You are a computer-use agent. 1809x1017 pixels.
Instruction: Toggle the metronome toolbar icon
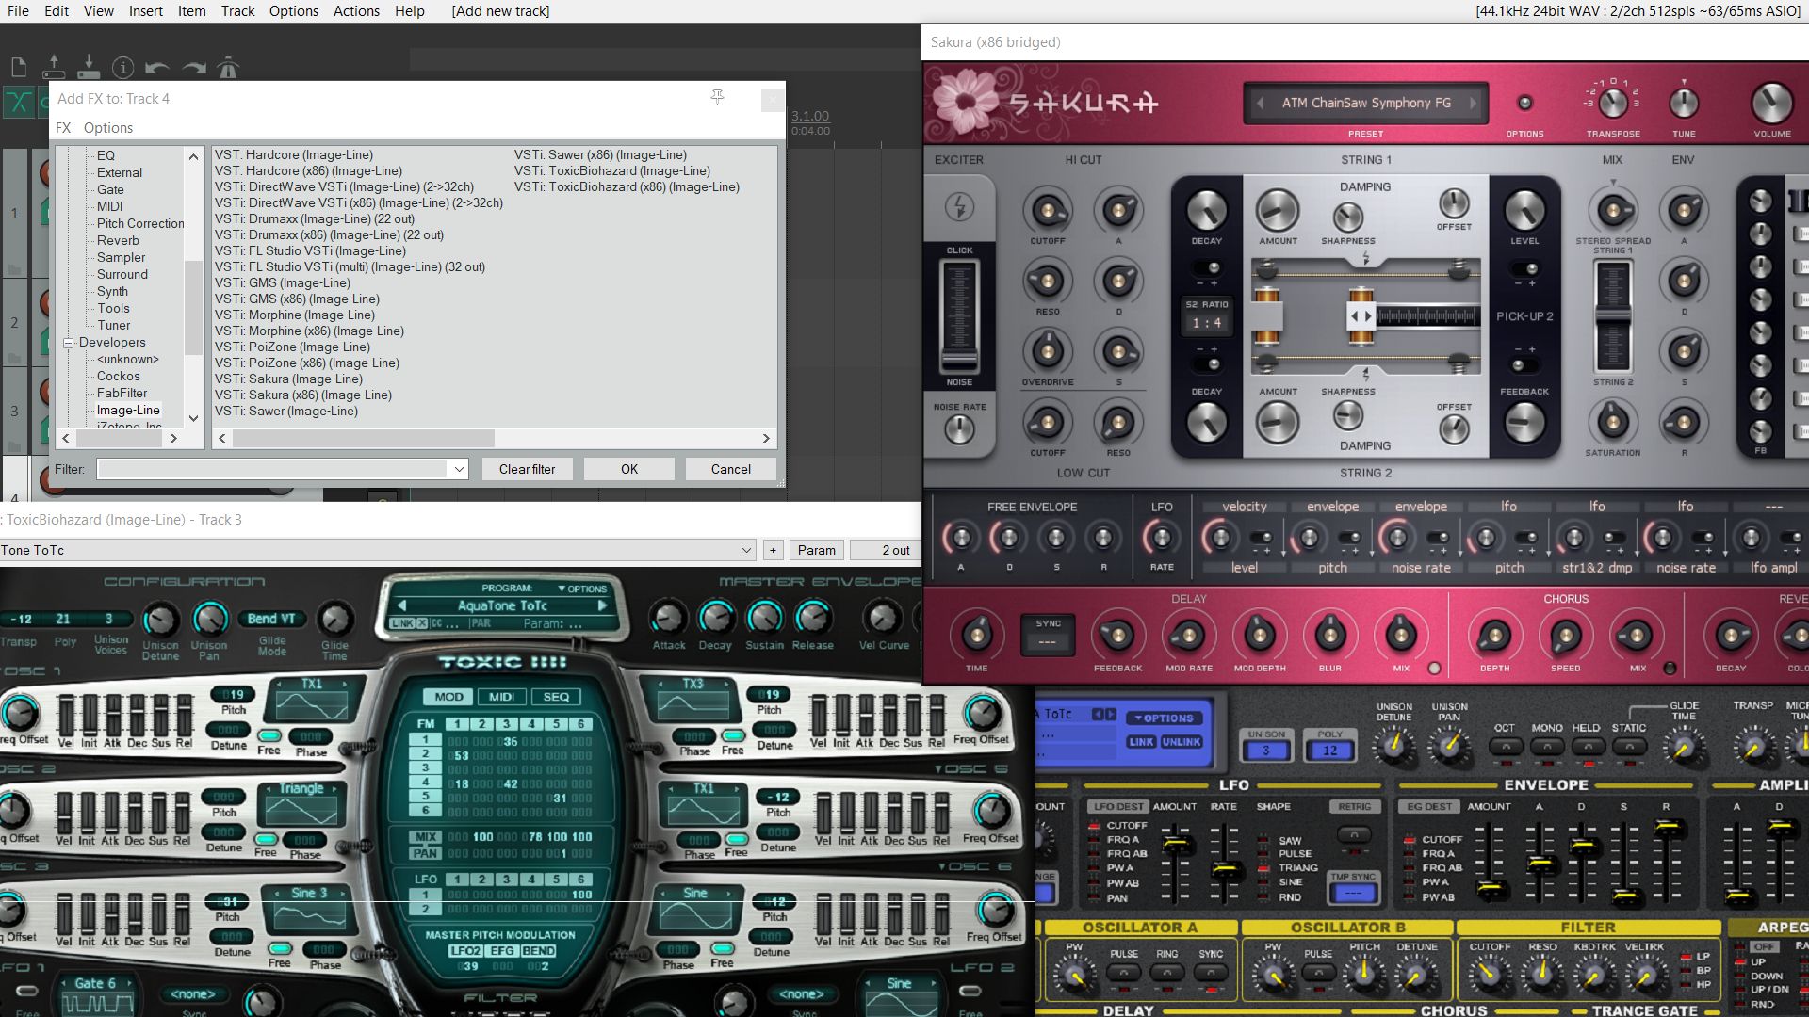click(x=226, y=66)
